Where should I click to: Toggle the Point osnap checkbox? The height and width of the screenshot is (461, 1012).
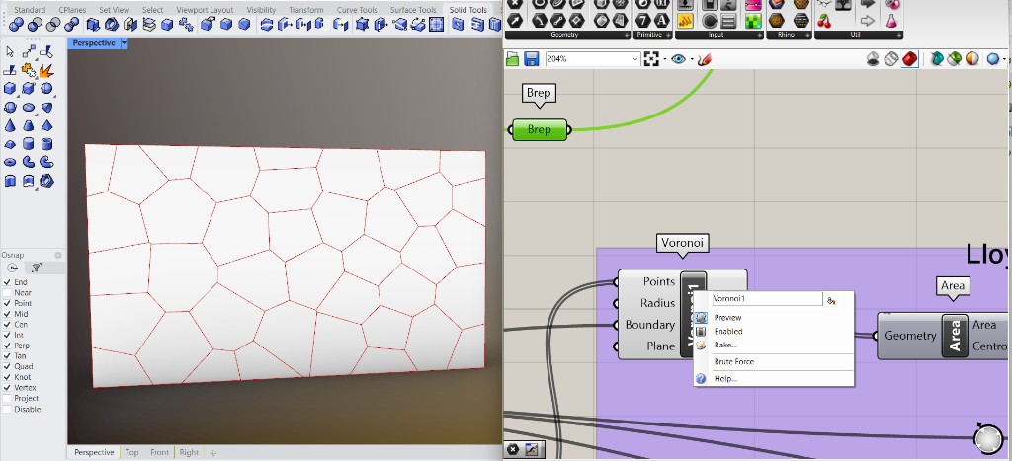click(x=7, y=303)
